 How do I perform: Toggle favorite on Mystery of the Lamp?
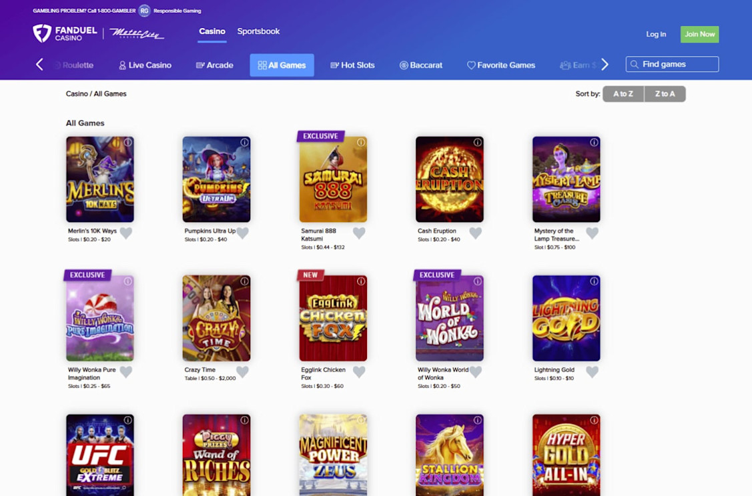[593, 233]
